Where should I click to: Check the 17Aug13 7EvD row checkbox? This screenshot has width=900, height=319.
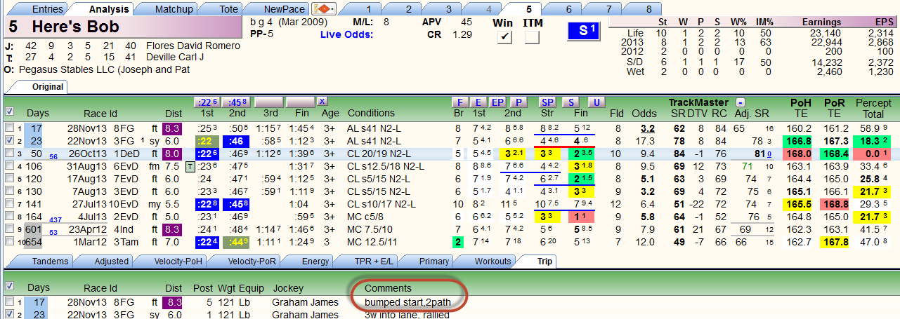click(8, 178)
